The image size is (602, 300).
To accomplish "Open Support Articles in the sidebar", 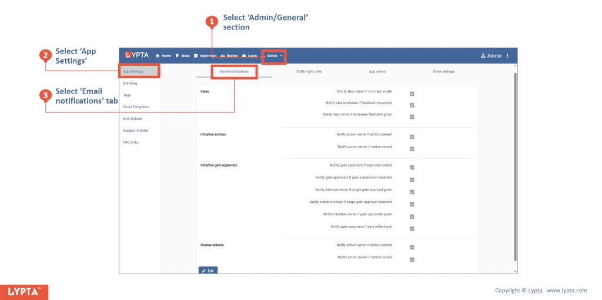I will [x=136, y=131].
